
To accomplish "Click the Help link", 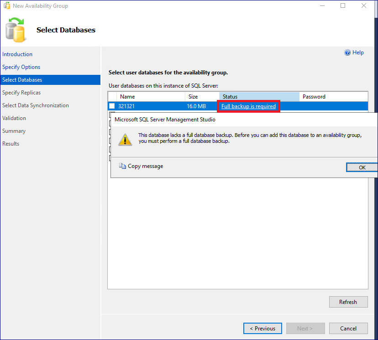I will [358, 52].
